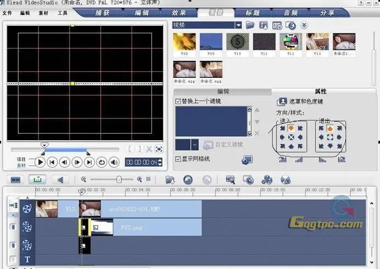
Task: Toggle the title track checkbox on timeline
Action: pyautogui.click(x=13, y=259)
